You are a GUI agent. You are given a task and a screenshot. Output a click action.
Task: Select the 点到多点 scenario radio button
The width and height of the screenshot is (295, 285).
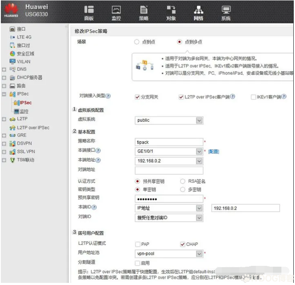179,42
